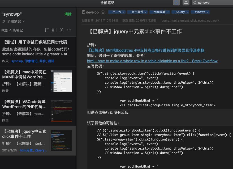The width and height of the screenshot is (233, 169).
Task: Click html元素, jQuery tags on selected note
Action: coord(33,150)
